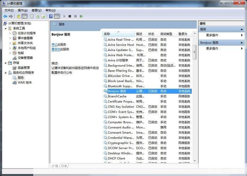Click the Pause Service toolbar icon
Image resolution: width=247 pixels, height=176 pixels.
[x=76, y=16]
